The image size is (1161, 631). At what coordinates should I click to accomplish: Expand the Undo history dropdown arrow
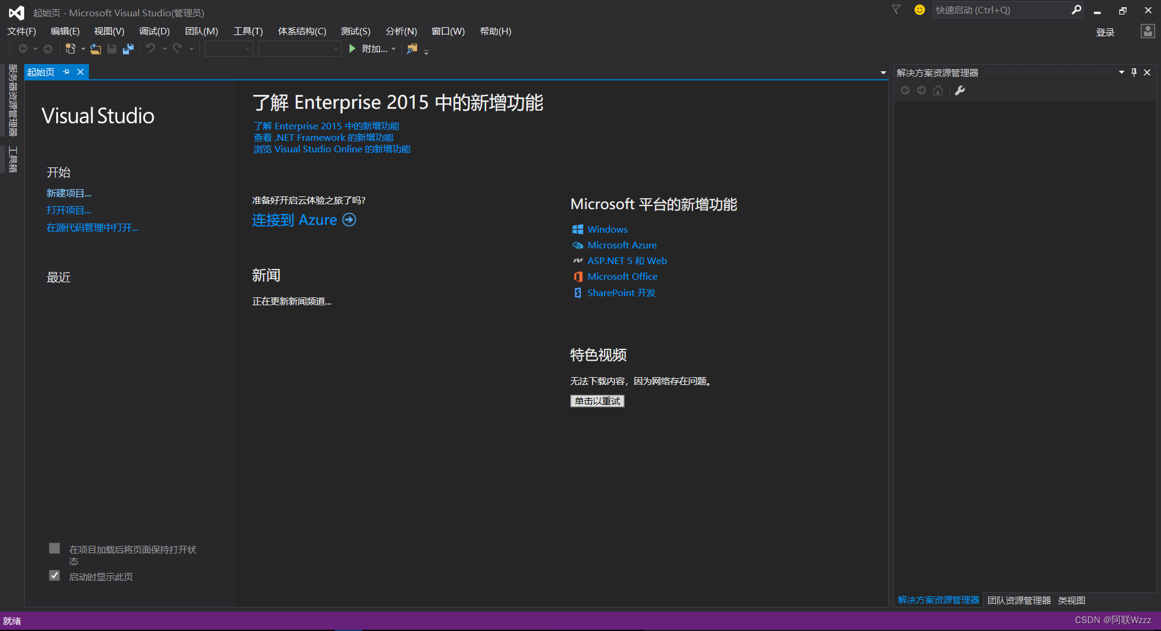click(x=164, y=49)
